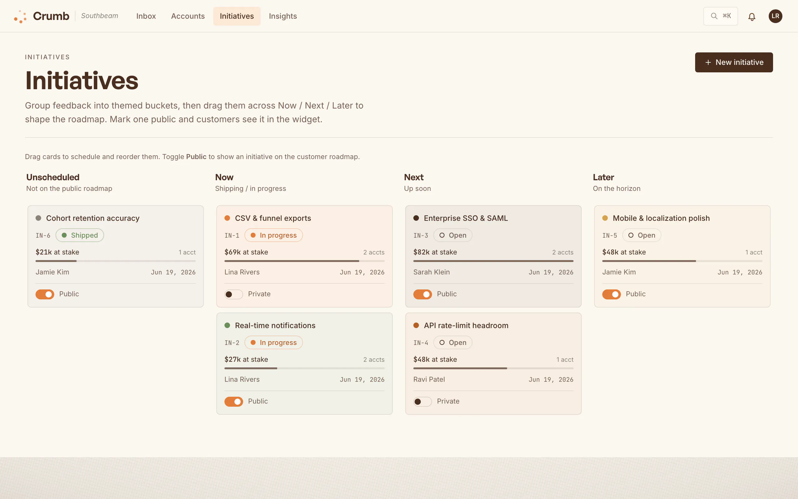Click the search magnifier icon
Screen dimensions: 798x499
click(714, 16)
